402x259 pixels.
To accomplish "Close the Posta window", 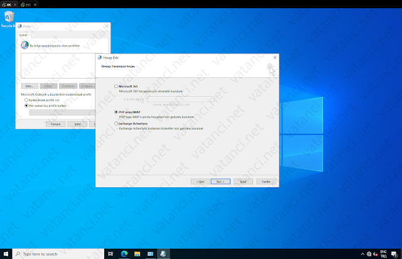I will (x=107, y=26).
